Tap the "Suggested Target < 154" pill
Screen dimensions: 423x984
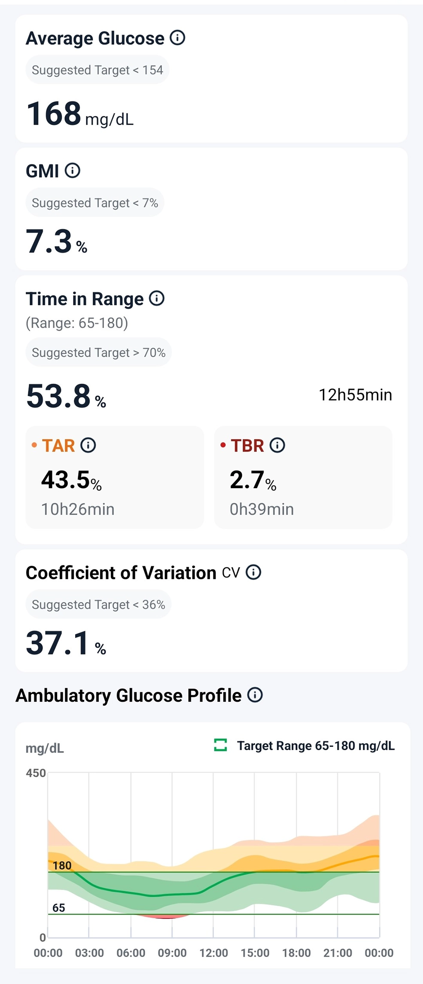coord(97,70)
